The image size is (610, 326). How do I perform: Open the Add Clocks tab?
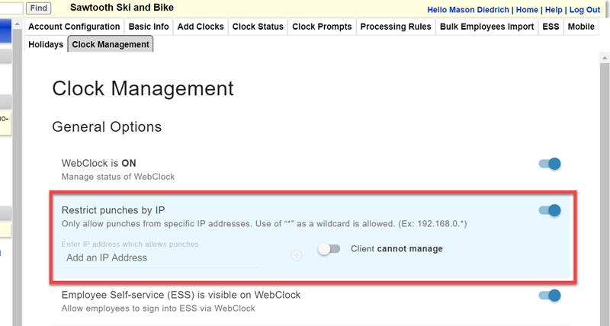(x=201, y=27)
